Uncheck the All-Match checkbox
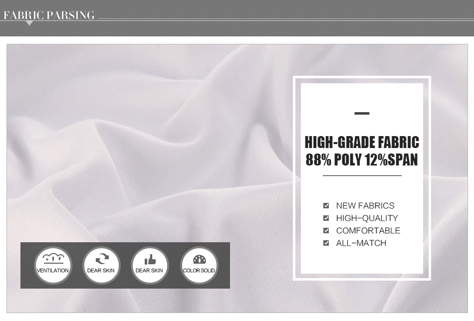This screenshot has width=474, height=321. (326, 243)
